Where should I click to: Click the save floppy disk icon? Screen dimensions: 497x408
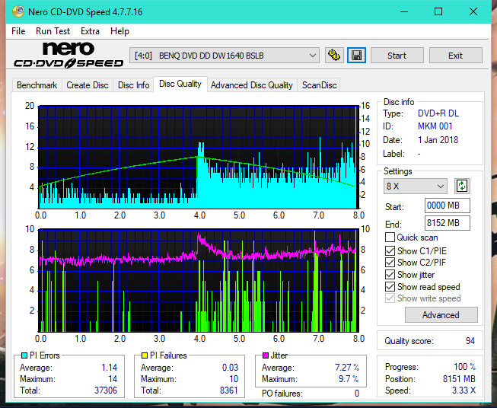[357, 56]
